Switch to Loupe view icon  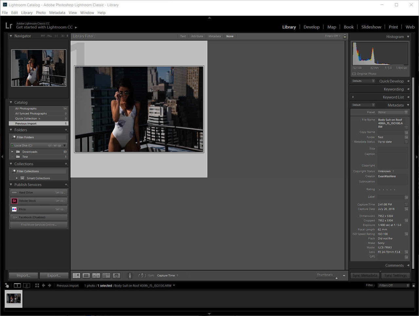point(86,276)
